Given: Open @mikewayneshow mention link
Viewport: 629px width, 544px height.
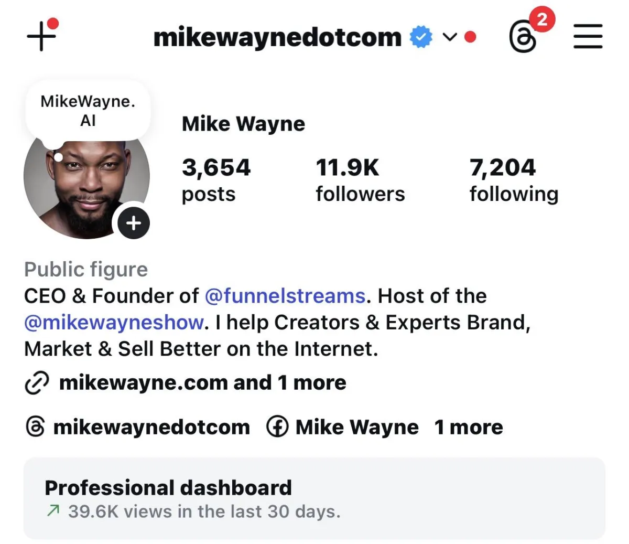Looking at the screenshot, I should tap(114, 322).
